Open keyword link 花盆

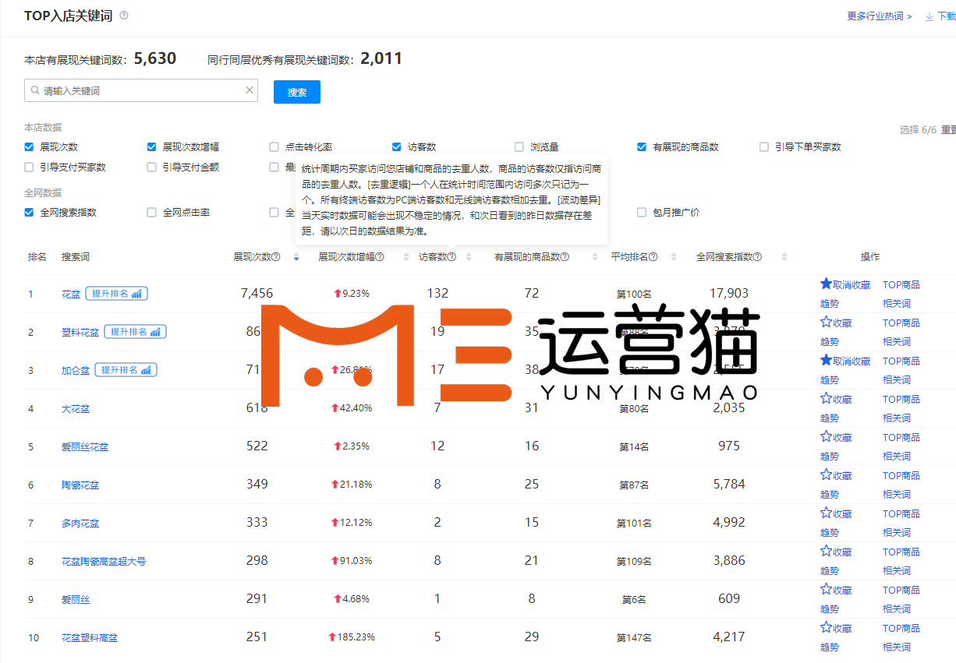point(71,294)
